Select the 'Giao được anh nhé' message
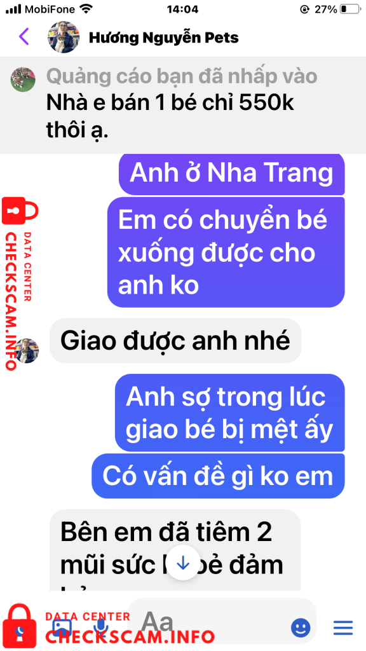The height and width of the screenshot is (651, 366). (175, 341)
